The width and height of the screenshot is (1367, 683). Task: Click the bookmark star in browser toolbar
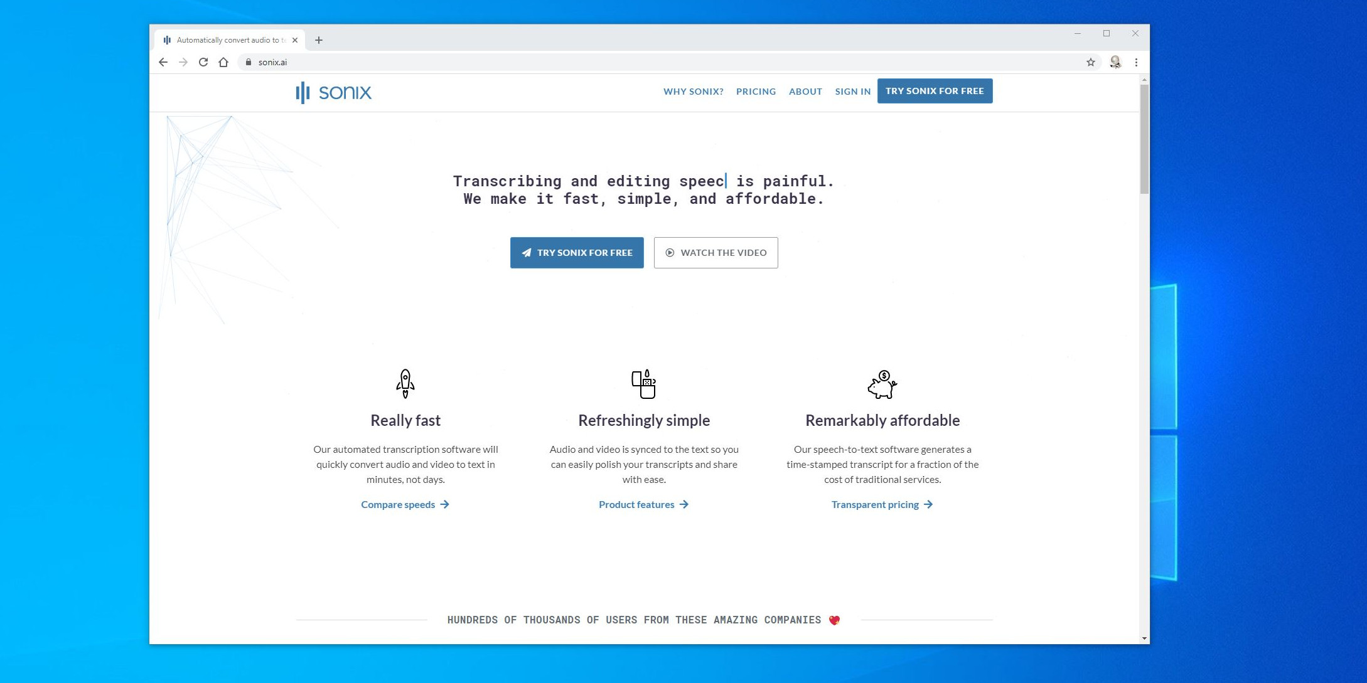(x=1090, y=62)
